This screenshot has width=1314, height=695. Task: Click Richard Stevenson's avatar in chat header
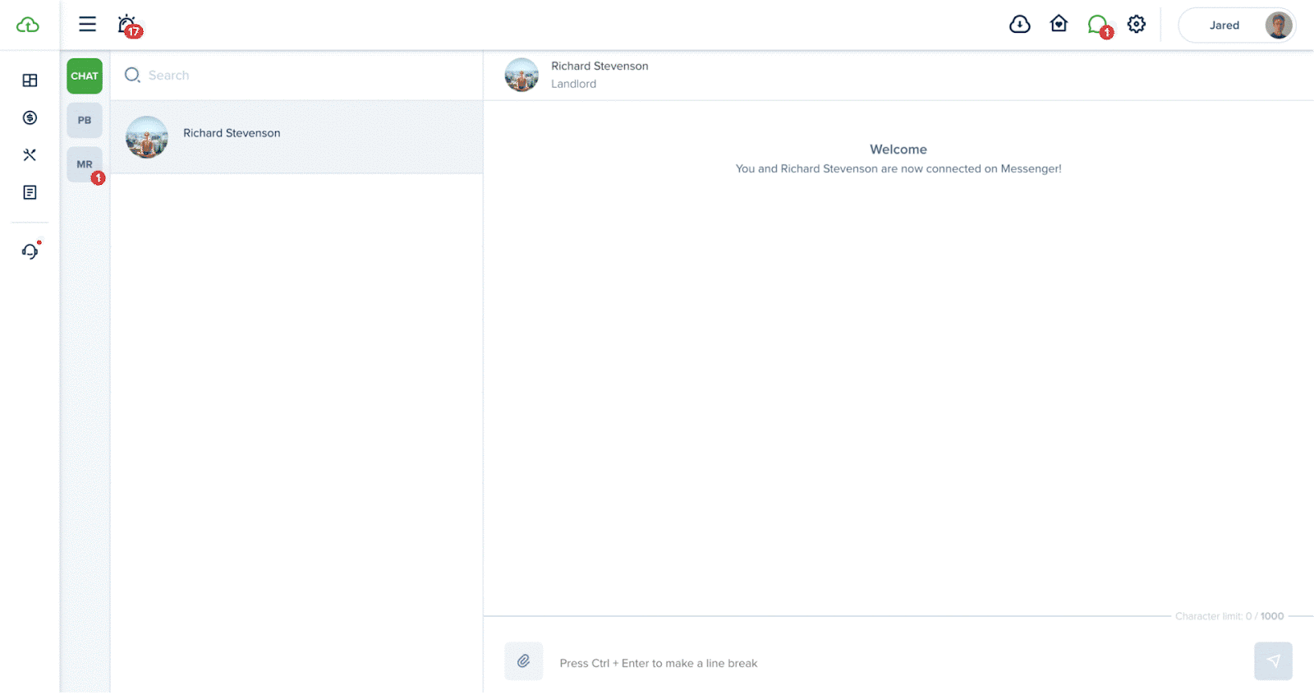(x=521, y=75)
